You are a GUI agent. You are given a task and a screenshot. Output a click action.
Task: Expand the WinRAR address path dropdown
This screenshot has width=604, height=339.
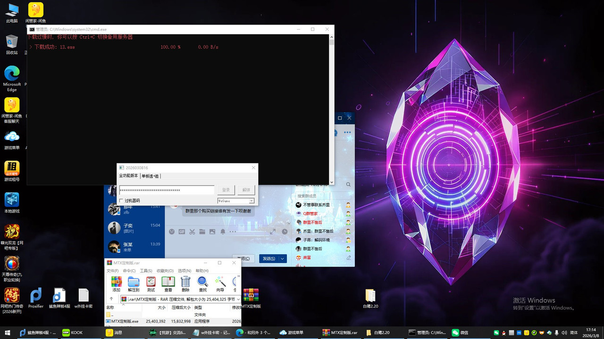point(238,299)
